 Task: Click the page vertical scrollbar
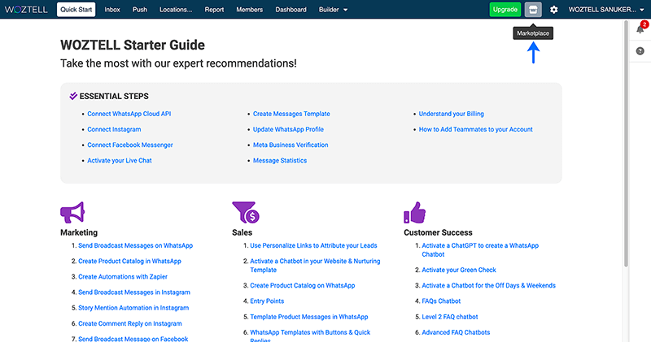click(626, 144)
